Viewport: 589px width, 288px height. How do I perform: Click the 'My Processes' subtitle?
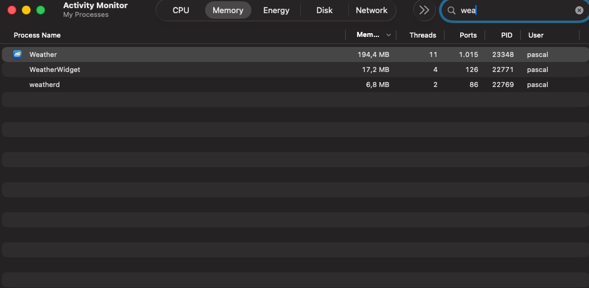(x=86, y=14)
